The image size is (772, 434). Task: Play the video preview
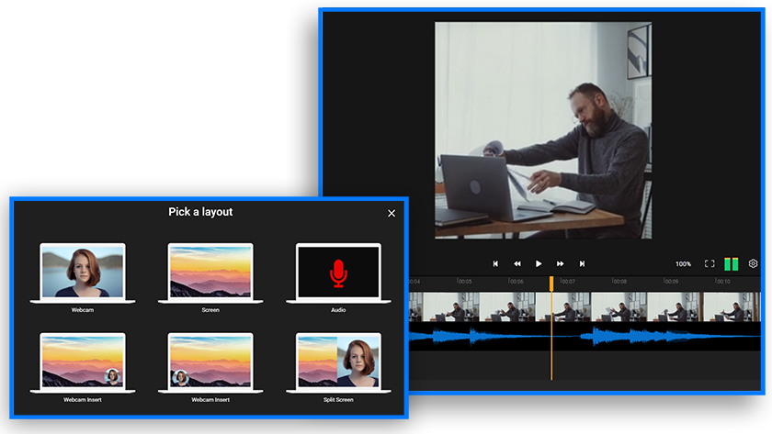tap(539, 264)
